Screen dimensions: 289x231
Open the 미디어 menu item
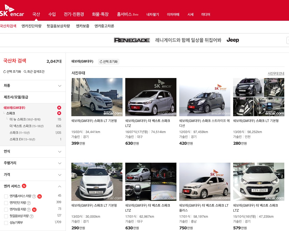[x=206, y=14]
